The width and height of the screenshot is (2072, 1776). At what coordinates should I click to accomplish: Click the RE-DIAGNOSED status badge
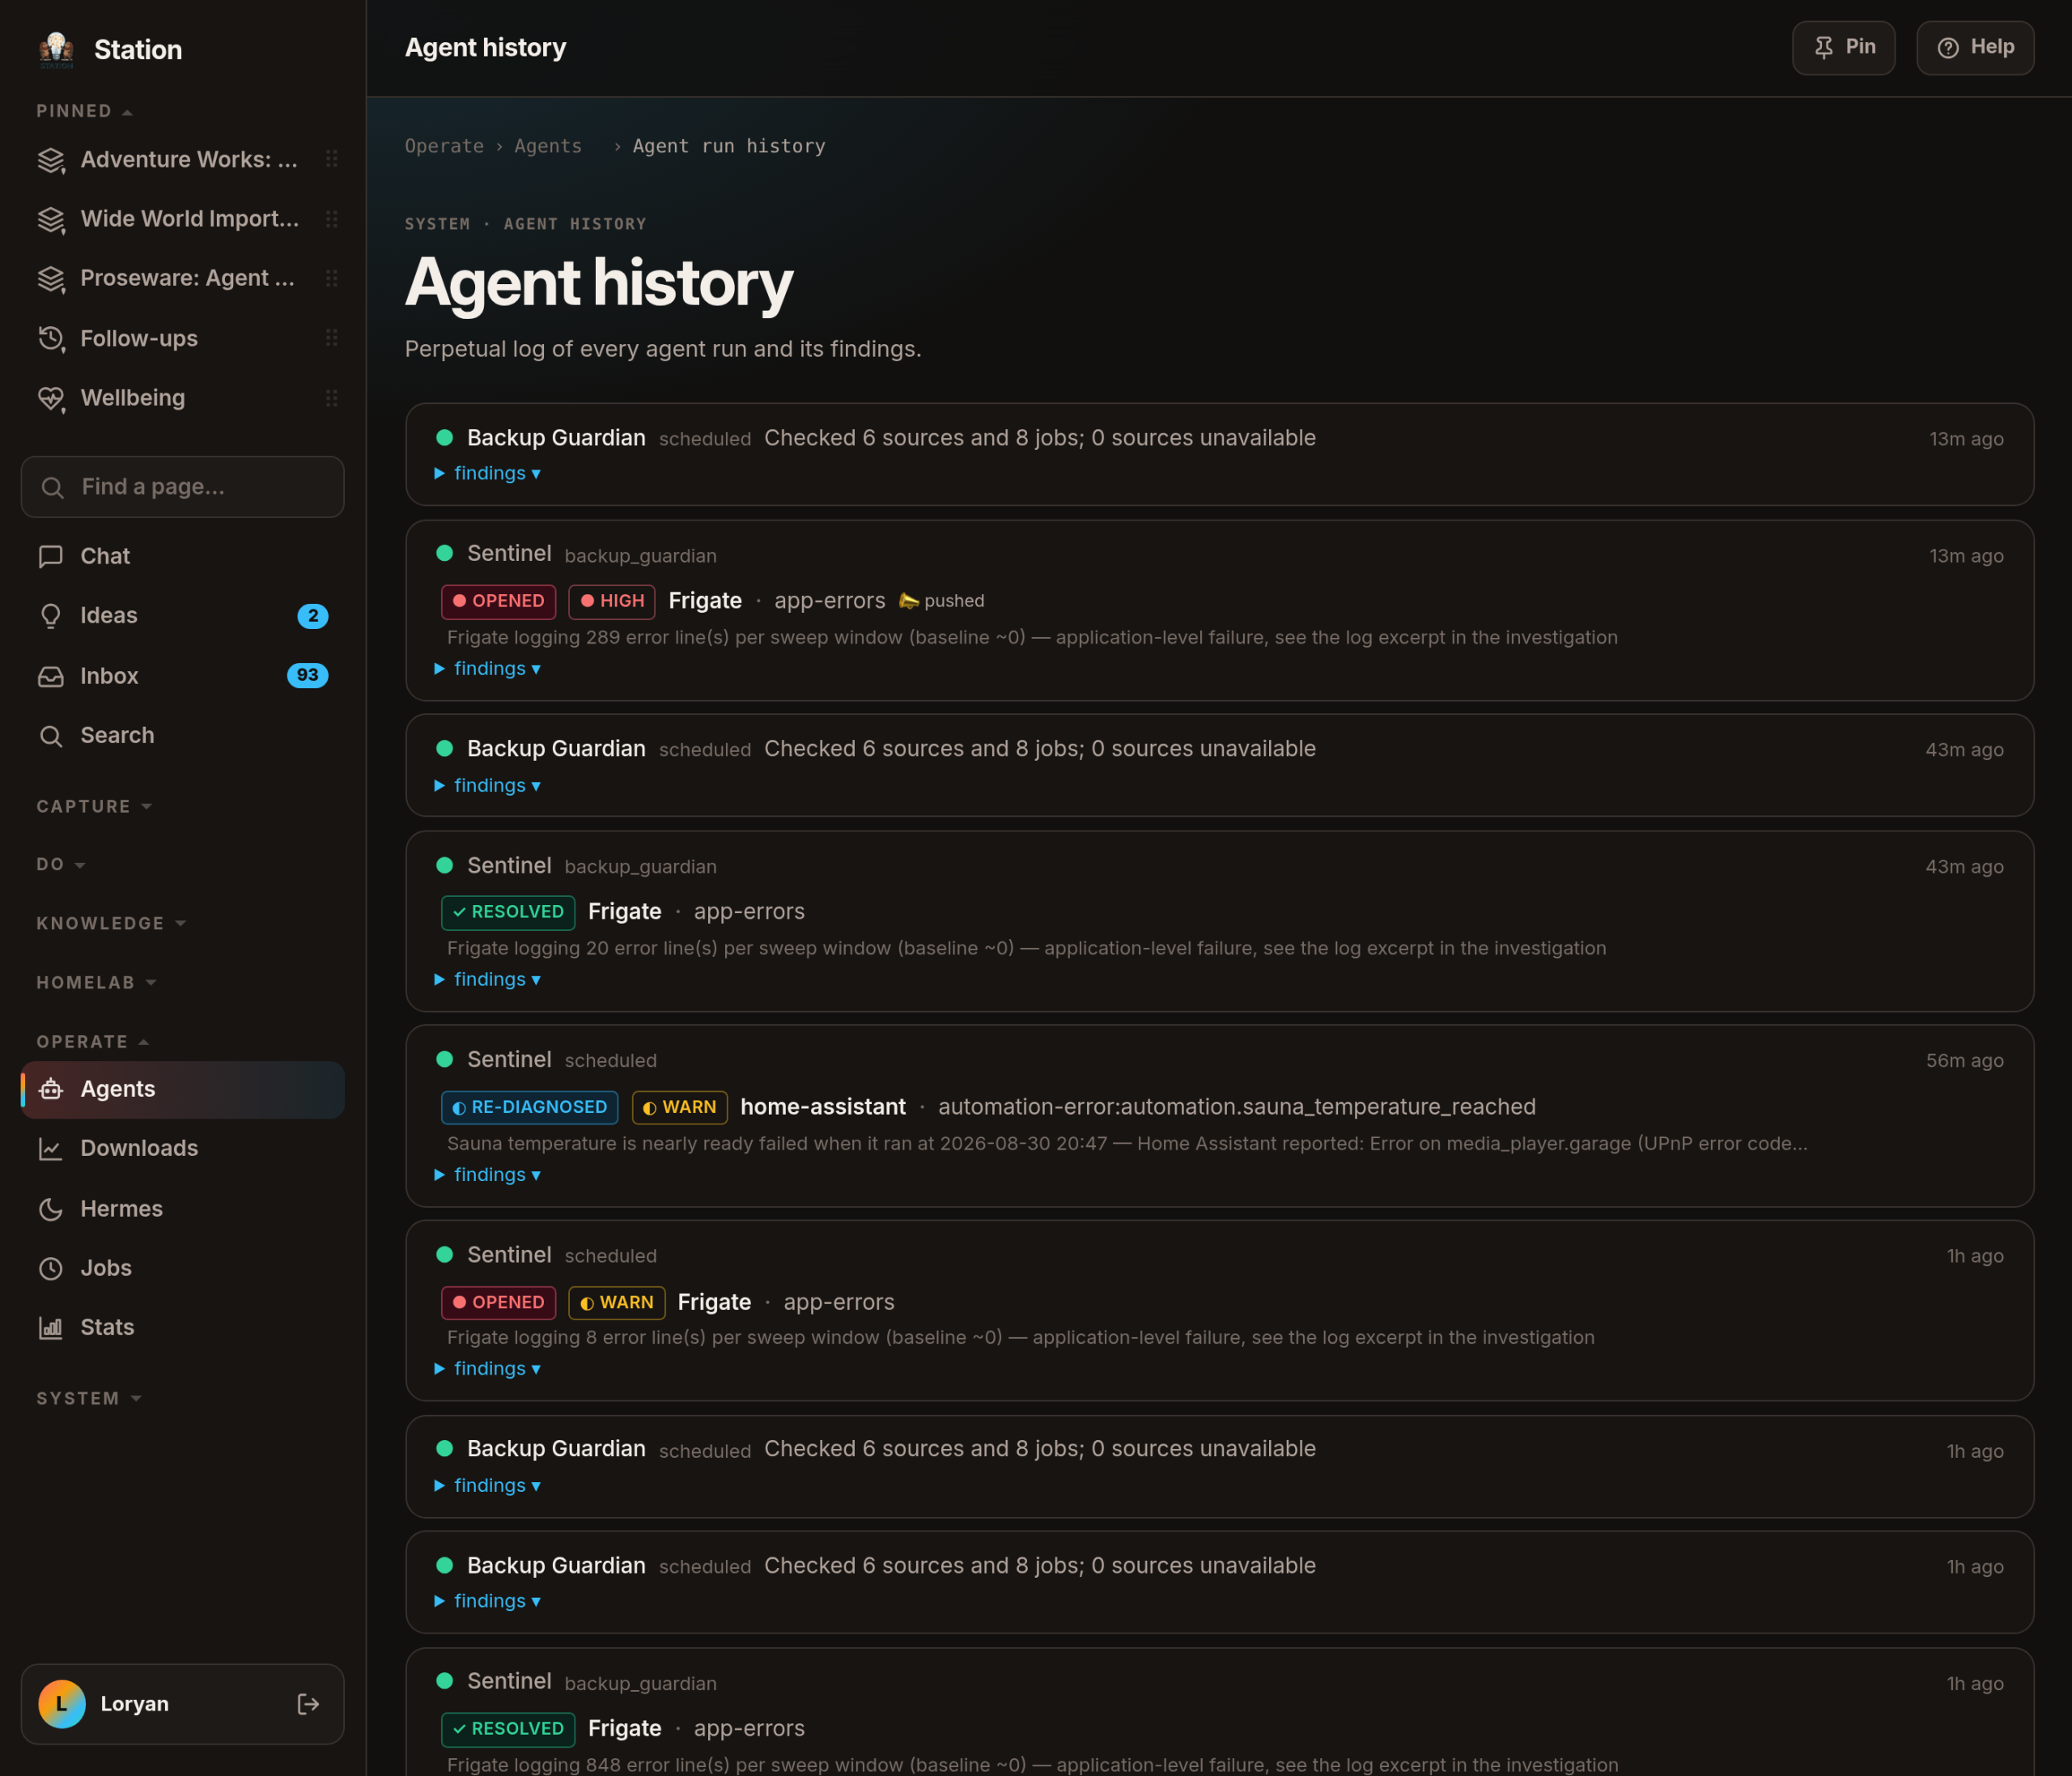529,1107
